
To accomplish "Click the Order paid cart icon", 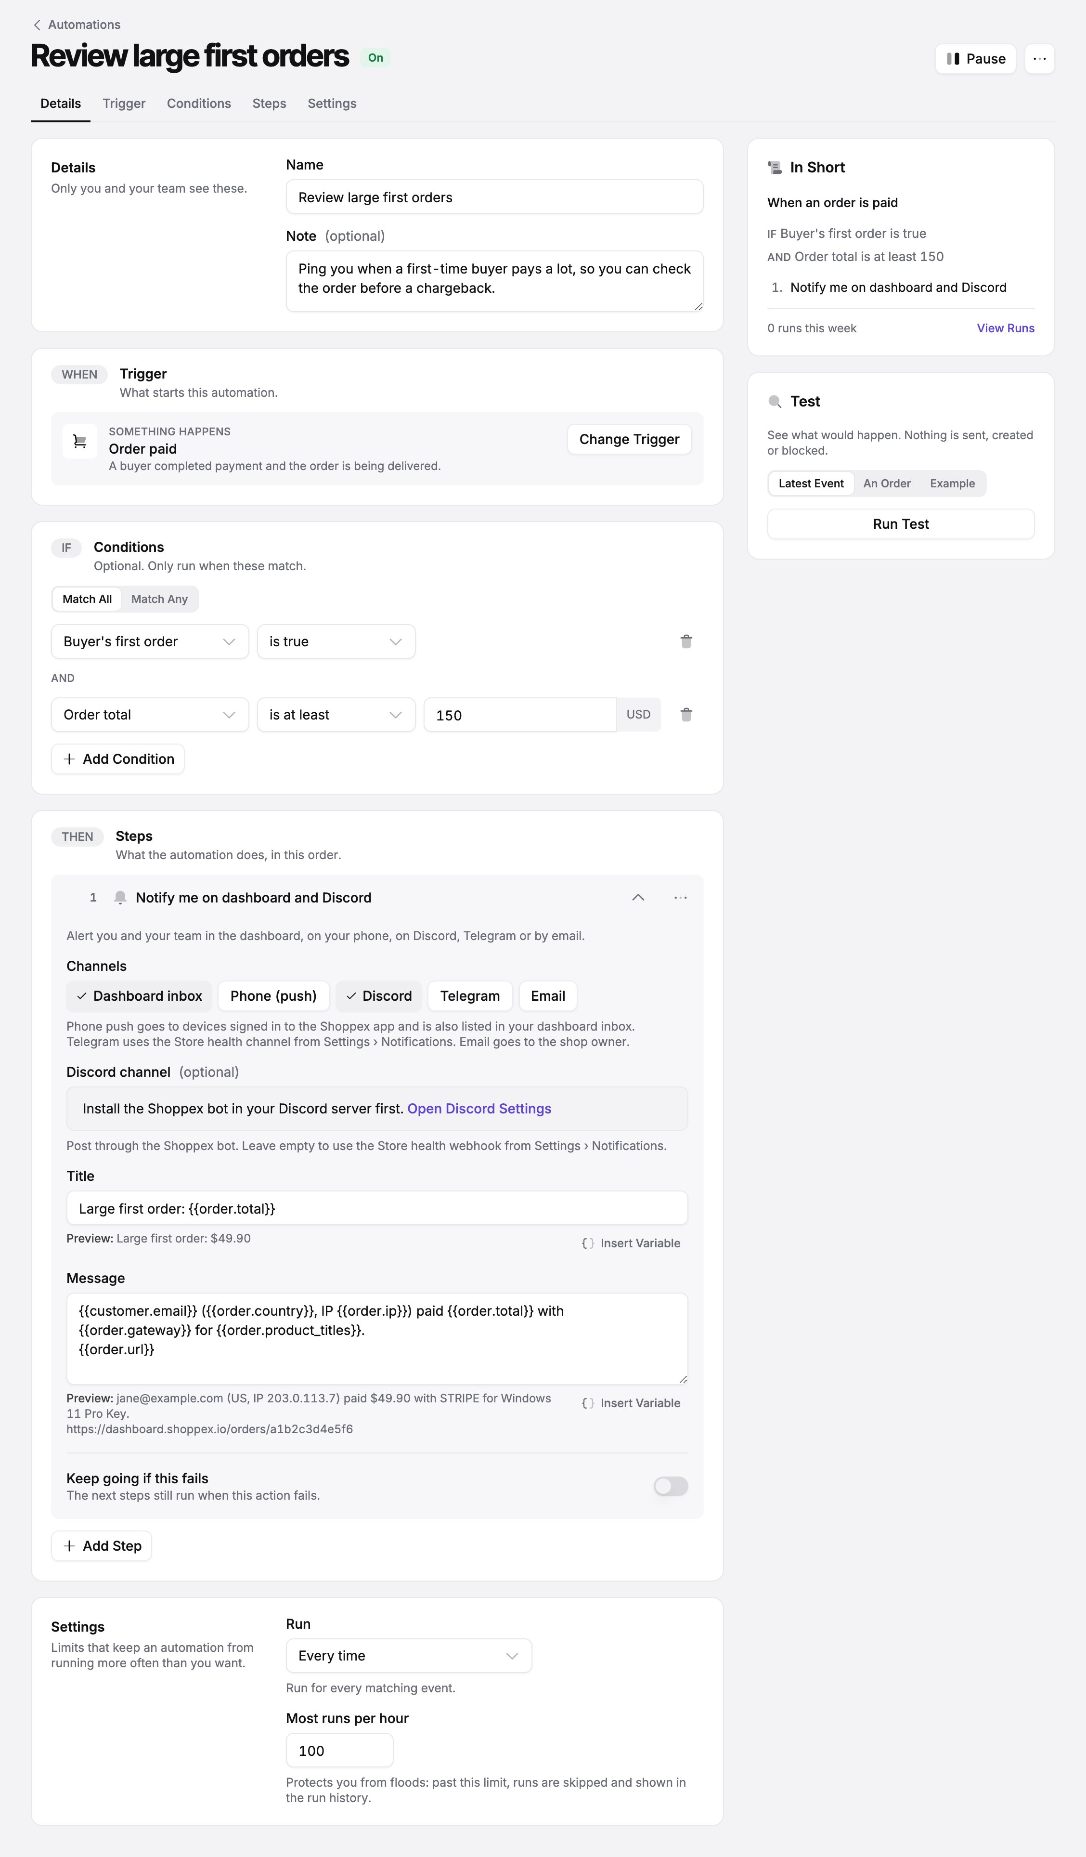I will pos(79,441).
